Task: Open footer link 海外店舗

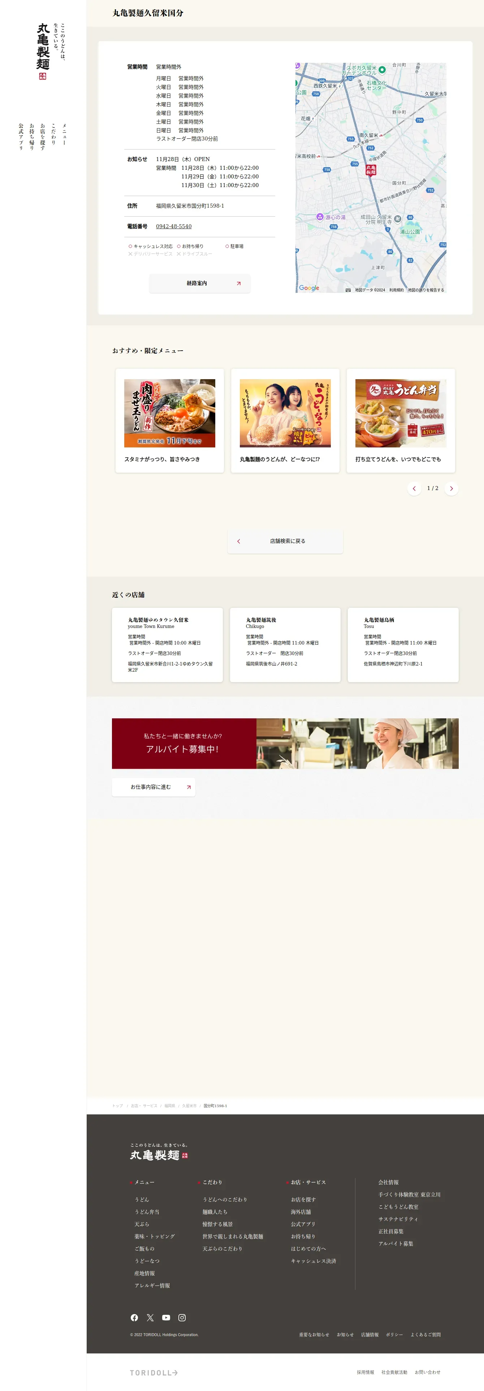Action: pyautogui.click(x=301, y=1212)
